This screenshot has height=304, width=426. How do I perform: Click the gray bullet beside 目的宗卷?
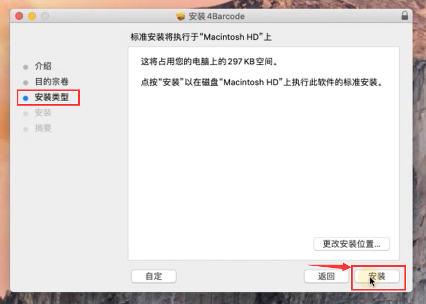pos(25,82)
